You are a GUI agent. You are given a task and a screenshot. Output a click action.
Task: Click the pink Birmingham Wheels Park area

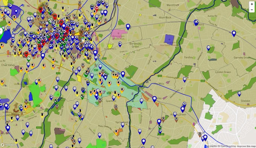tap(119, 34)
